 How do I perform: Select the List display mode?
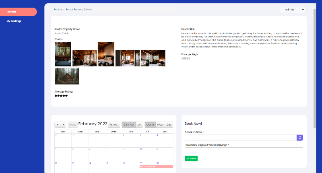[140, 125]
